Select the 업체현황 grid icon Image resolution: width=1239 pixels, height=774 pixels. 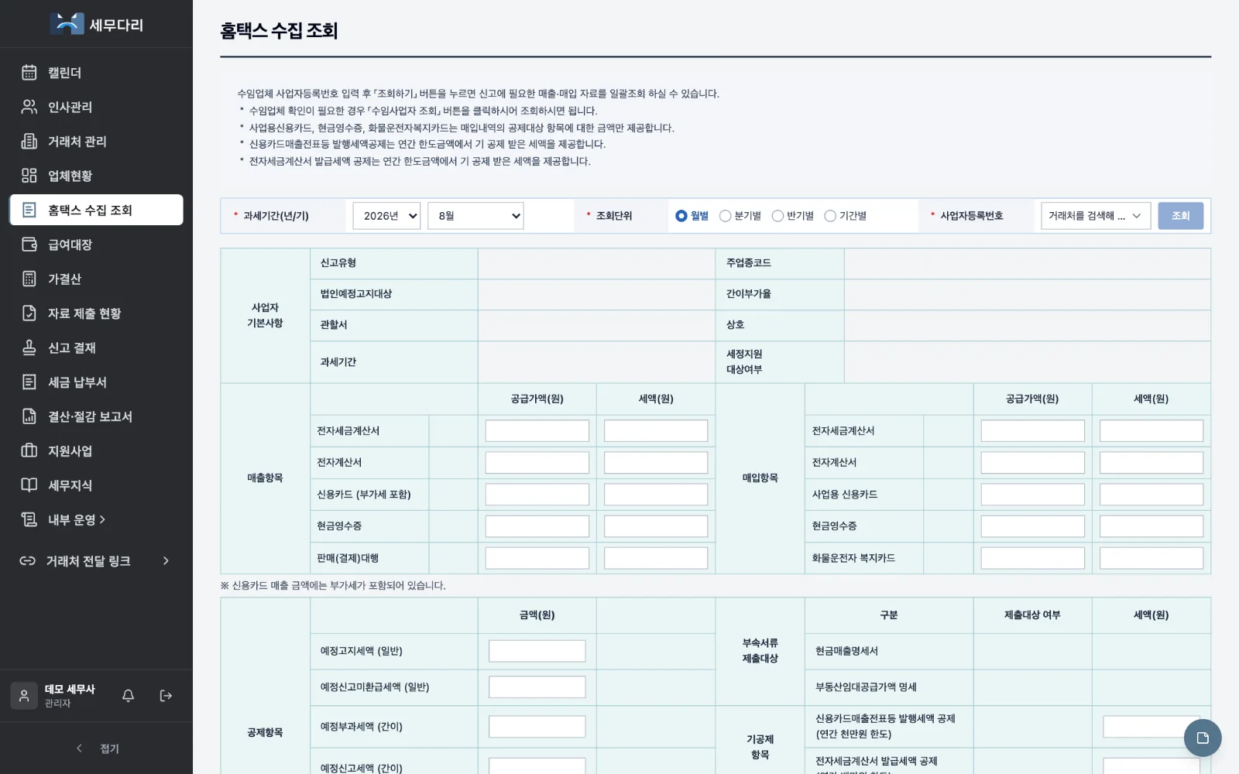[29, 176]
